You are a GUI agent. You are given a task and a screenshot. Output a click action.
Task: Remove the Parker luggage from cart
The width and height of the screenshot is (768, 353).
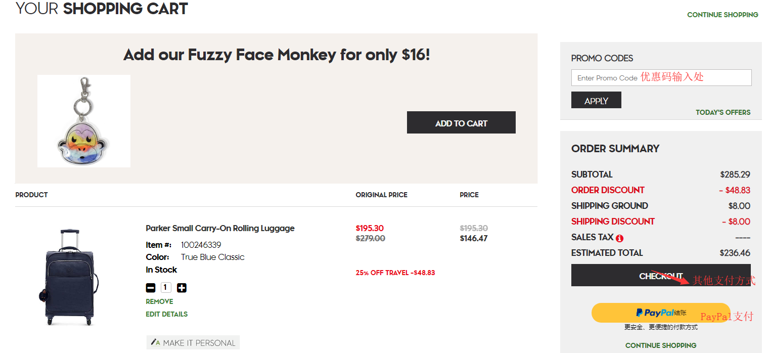click(159, 301)
